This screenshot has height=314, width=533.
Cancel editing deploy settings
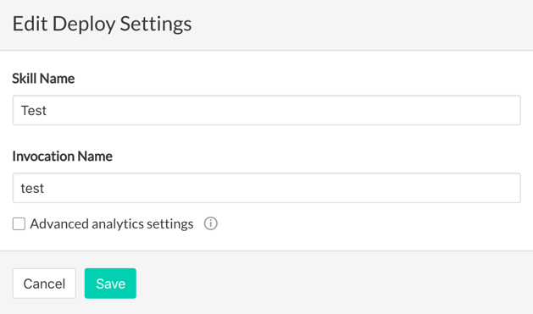[x=44, y=284]
